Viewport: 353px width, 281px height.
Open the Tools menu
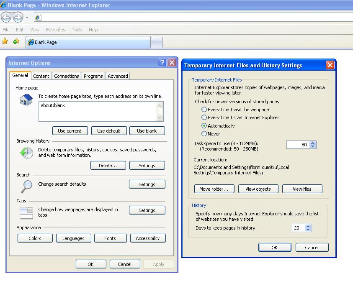click(x=77, y=30)
